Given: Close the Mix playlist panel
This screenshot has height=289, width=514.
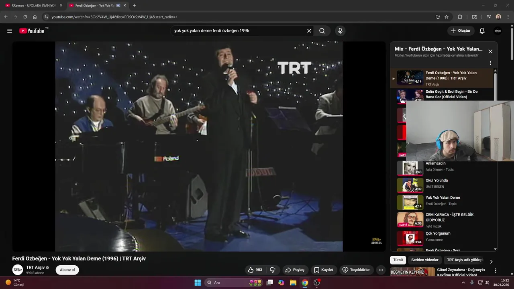Looking at the screenshot, I should pyautogui.click(x=490, y=51).
